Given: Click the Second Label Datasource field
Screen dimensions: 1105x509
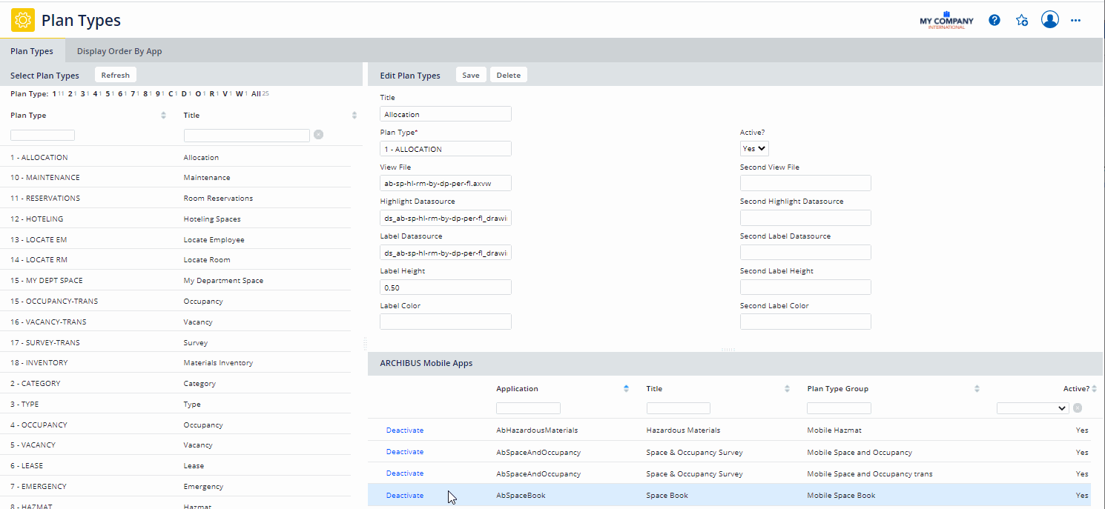Looking at the screenshot, I should [805, 253].
